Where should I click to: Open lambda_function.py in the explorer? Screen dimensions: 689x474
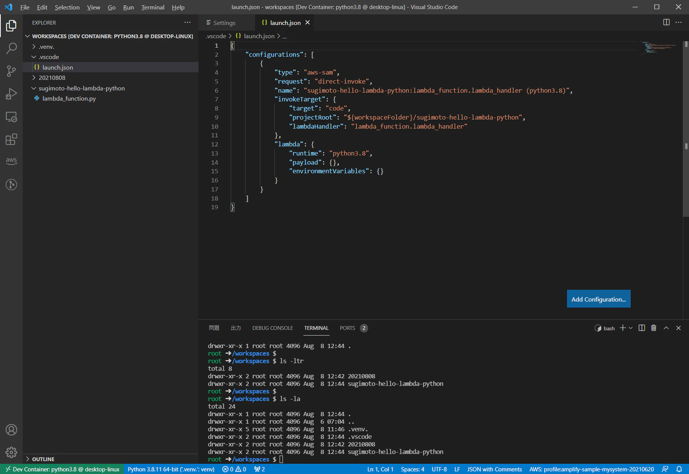point(111,98)
